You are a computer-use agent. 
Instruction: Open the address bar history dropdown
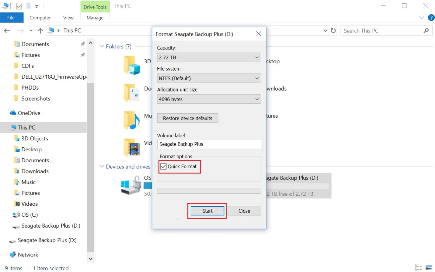(x=325, y=31)
